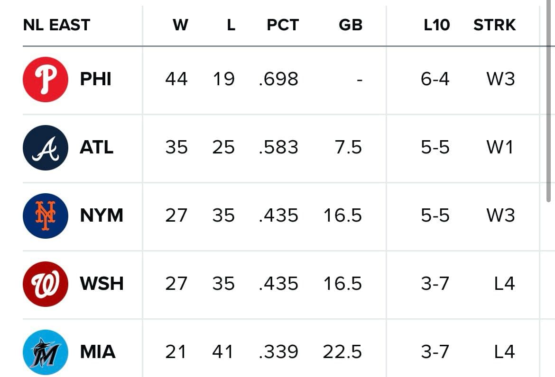
Task: Select the WSH team name
Action: point(102,284)
